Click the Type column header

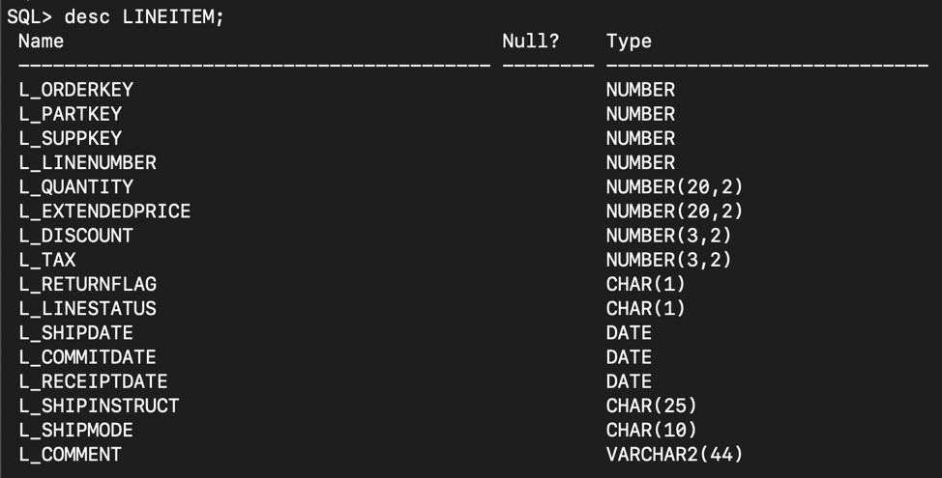tap(629, 41)
